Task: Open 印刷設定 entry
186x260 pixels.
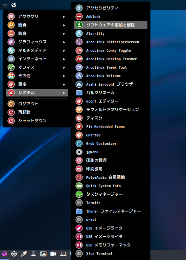Action: (x=111, y=169)
